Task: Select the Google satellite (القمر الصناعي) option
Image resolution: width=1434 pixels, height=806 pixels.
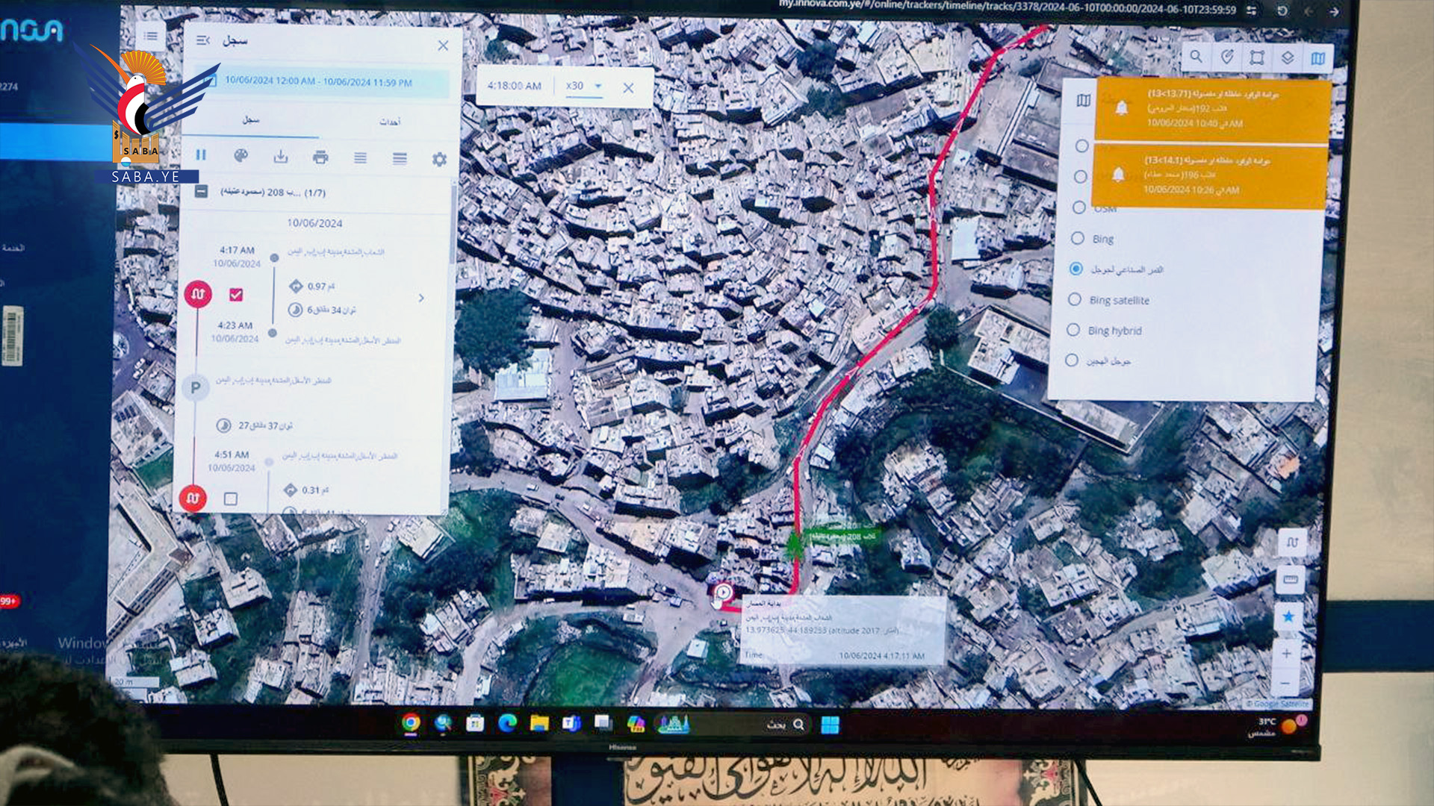Action: (x=1118, y=269)
